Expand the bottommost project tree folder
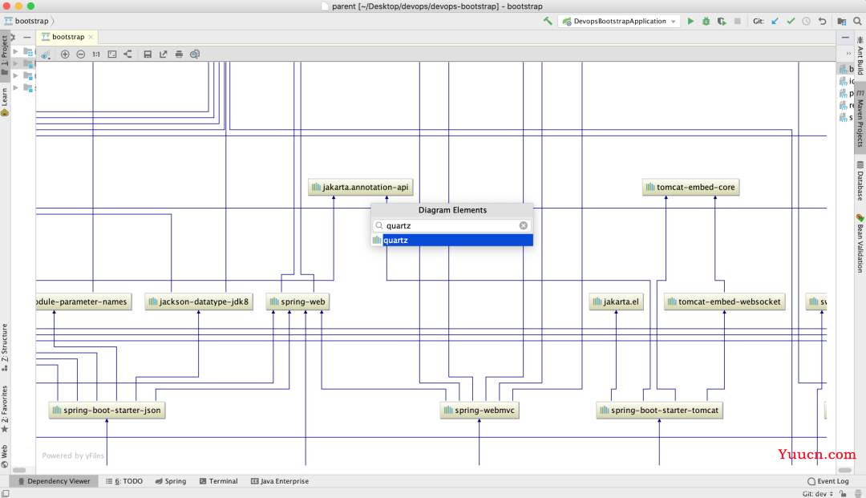Viewport: 866px width, 498px height. click(x=15, y=87)
